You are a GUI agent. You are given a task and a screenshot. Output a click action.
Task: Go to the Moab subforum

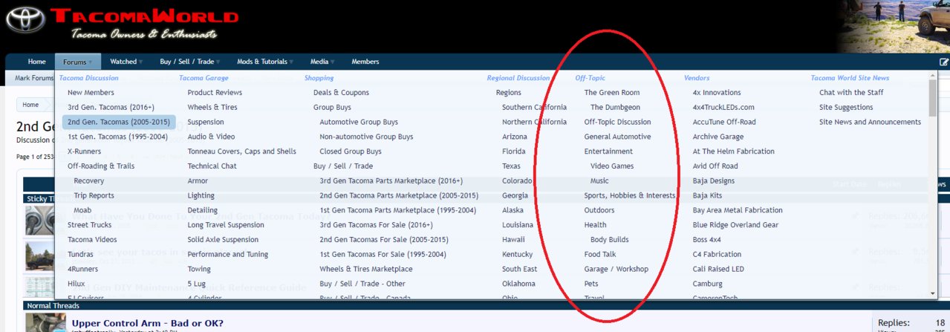point(83,210)
